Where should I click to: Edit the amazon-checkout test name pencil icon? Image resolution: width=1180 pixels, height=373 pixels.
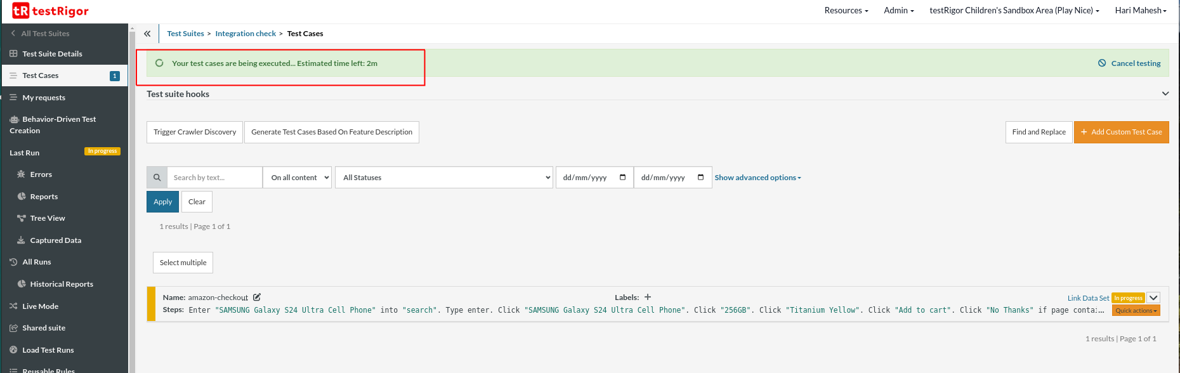tap(257, 298)
